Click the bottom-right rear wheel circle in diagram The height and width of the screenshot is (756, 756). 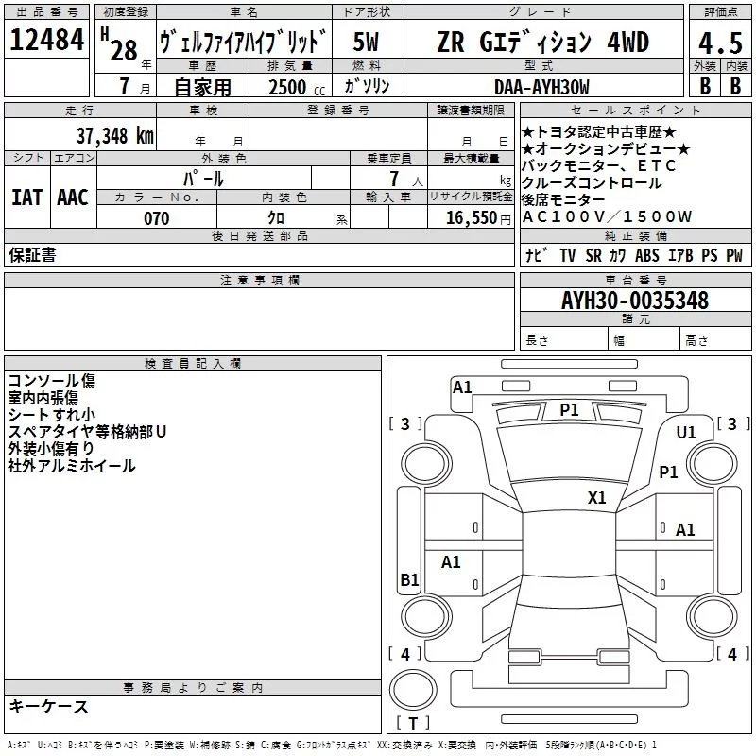(712, 617)
